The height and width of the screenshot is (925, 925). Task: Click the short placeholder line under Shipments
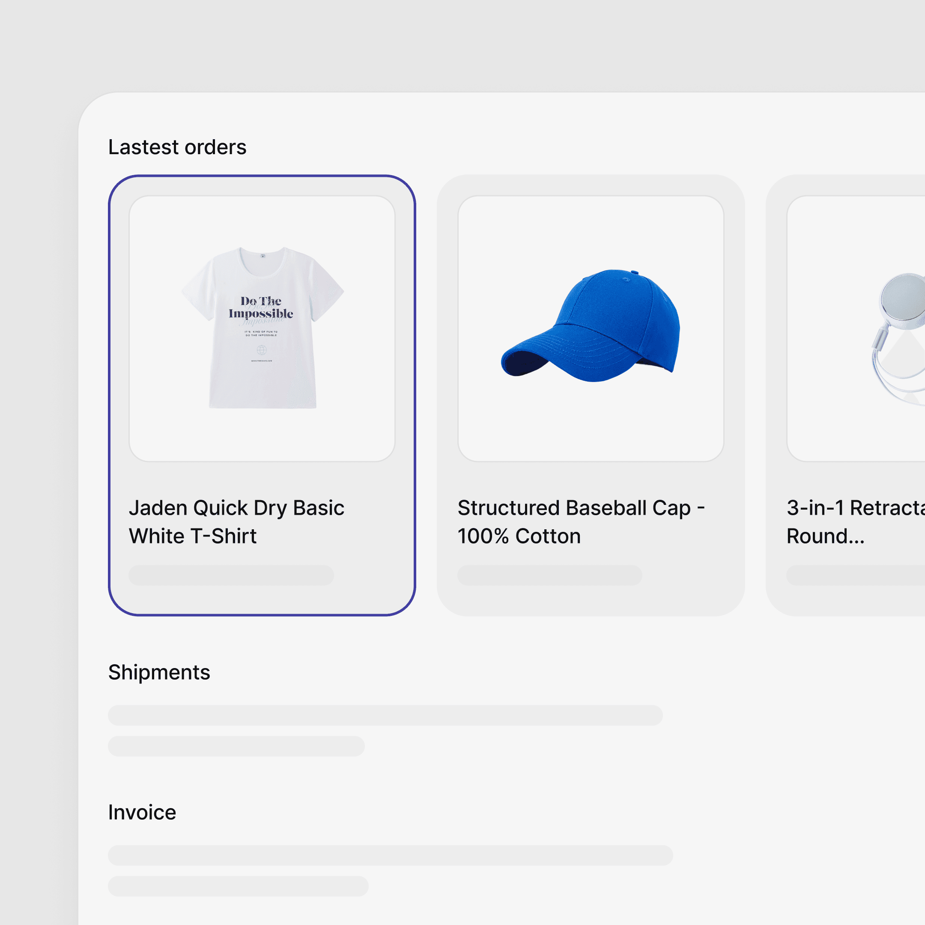pyautogui.click(x=236, y=746)
